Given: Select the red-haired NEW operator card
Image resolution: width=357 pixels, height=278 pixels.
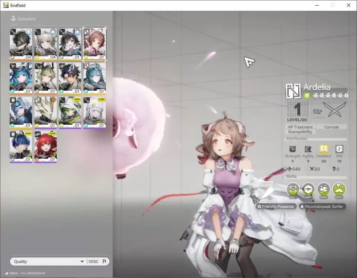Looking at the screenshot, I should [45, 146].
